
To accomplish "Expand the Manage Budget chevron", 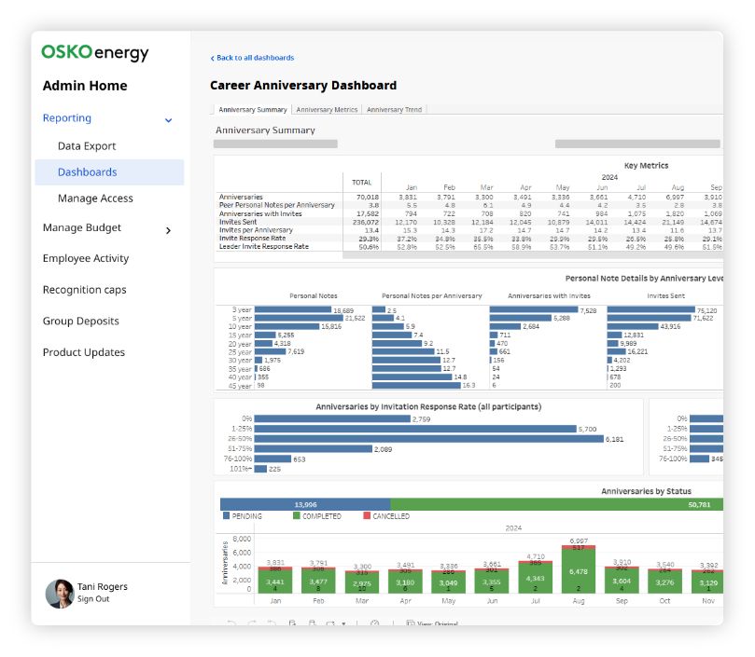I will coord(169,230).
